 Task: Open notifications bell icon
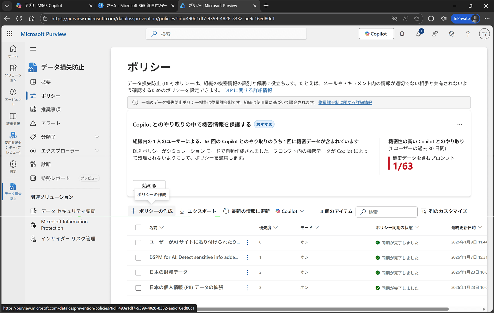[402, 34]
